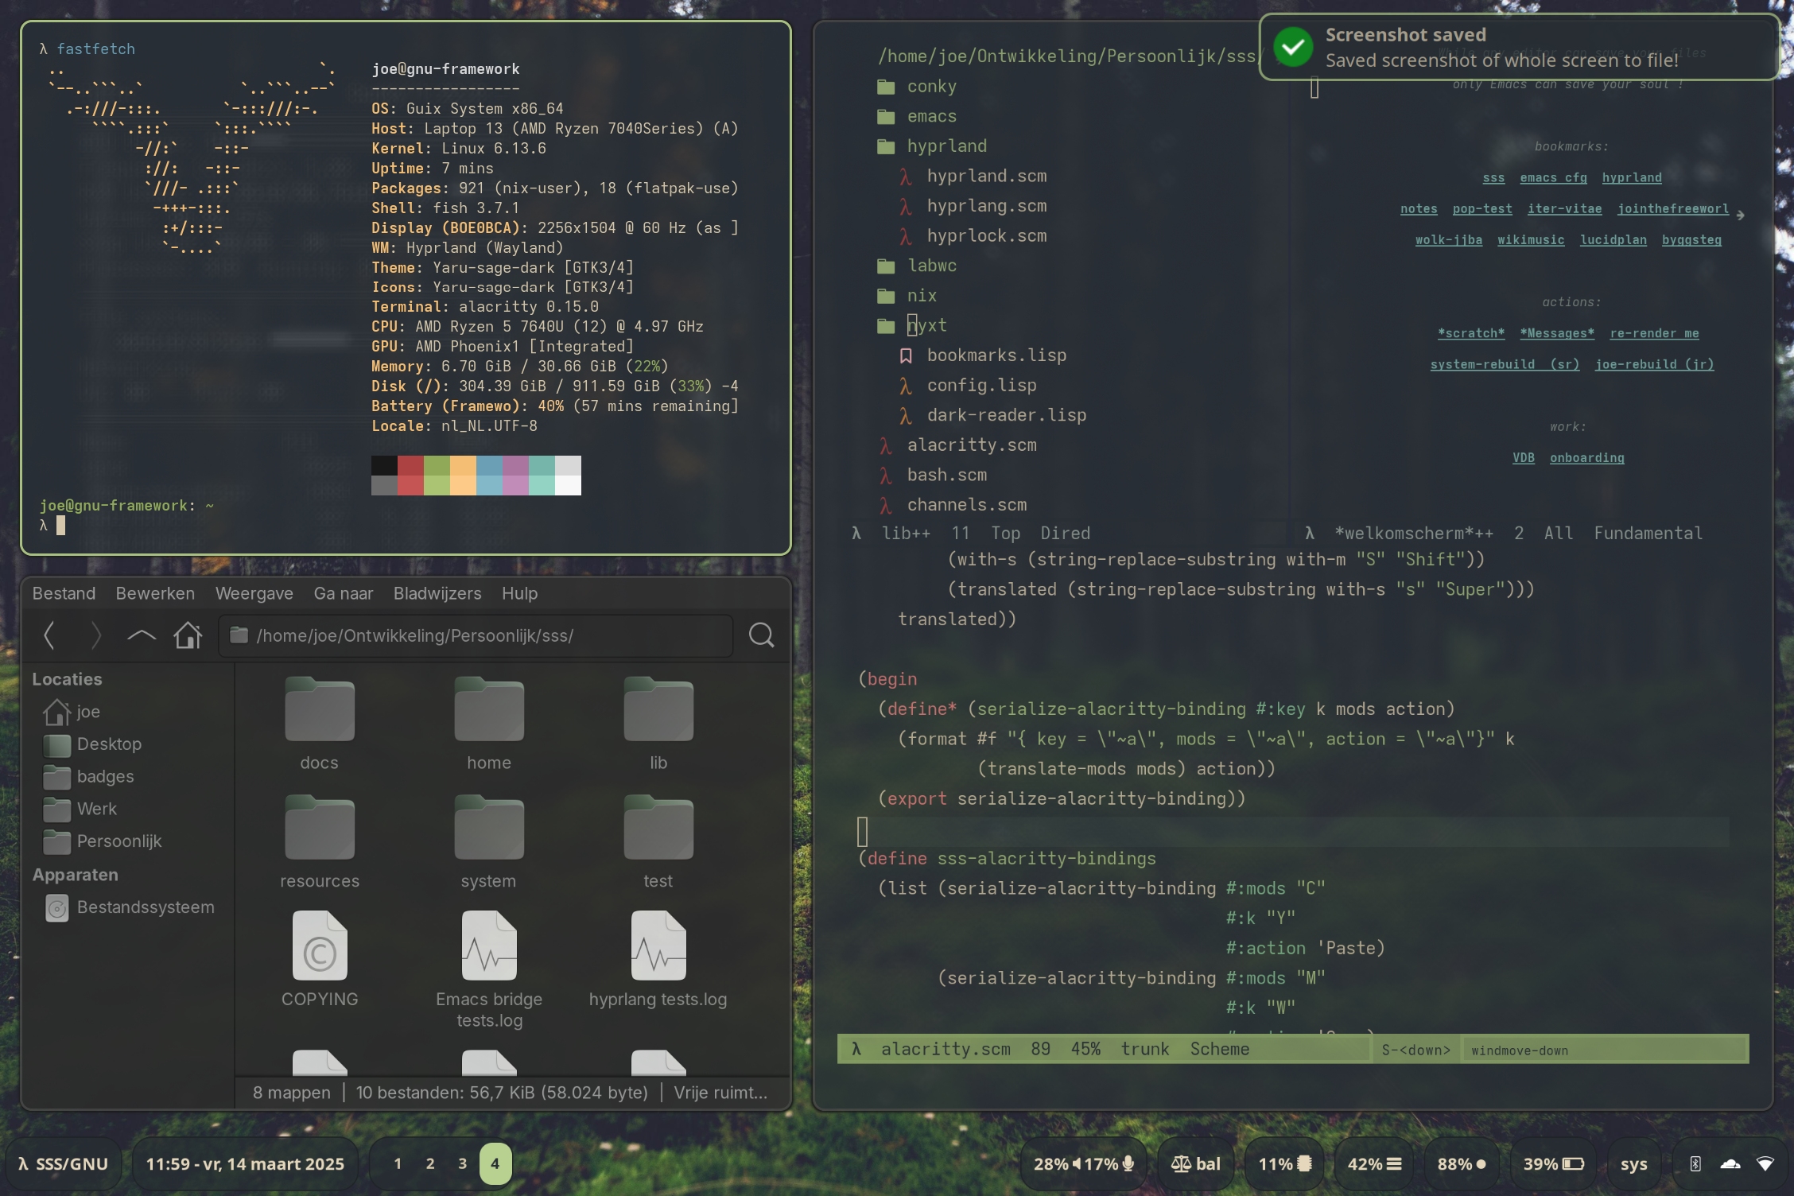
Task: Open the *scratch* buffer link
Action: click(x=1471, y=334)
